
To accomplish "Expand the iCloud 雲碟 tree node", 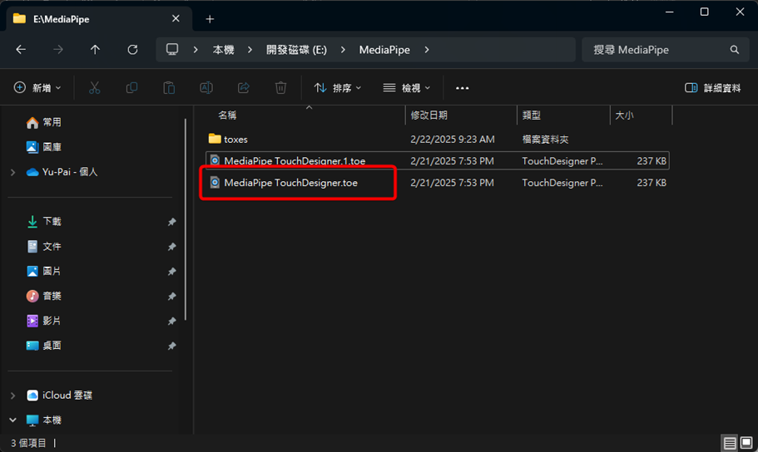I will tap(12, 395).
